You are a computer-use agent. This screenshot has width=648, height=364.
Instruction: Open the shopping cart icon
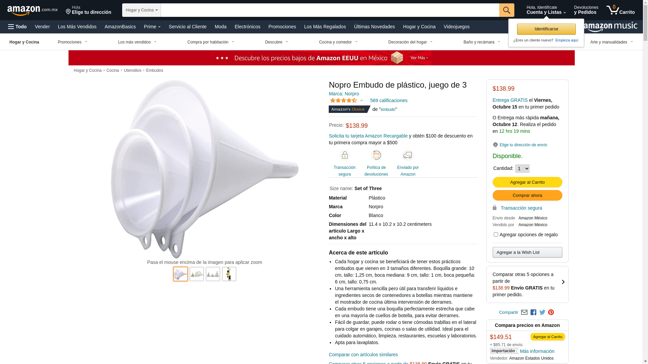(620, 10)
